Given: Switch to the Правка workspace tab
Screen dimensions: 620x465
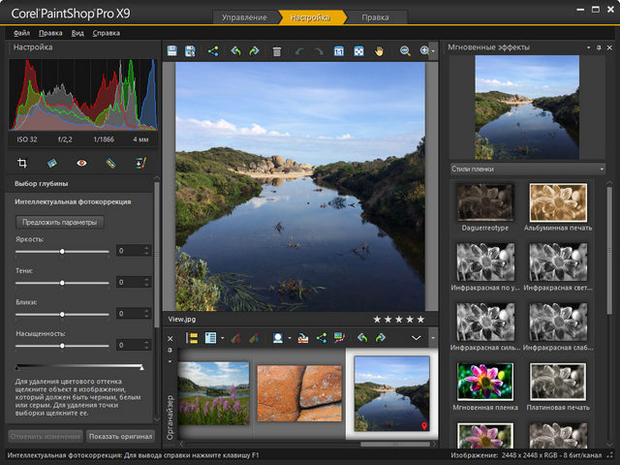Looking at the screenshot, I should [376, 17].
